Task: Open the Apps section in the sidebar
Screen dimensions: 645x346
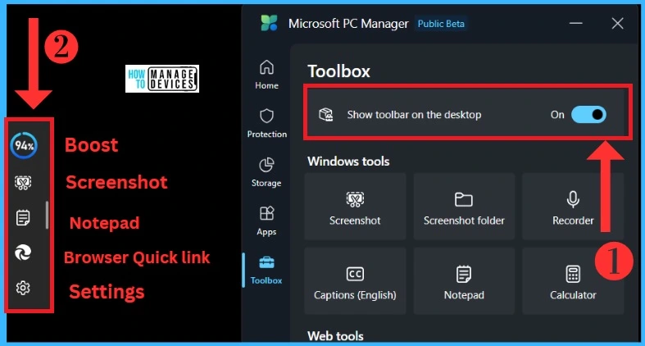Action: [x=266, y=221]
